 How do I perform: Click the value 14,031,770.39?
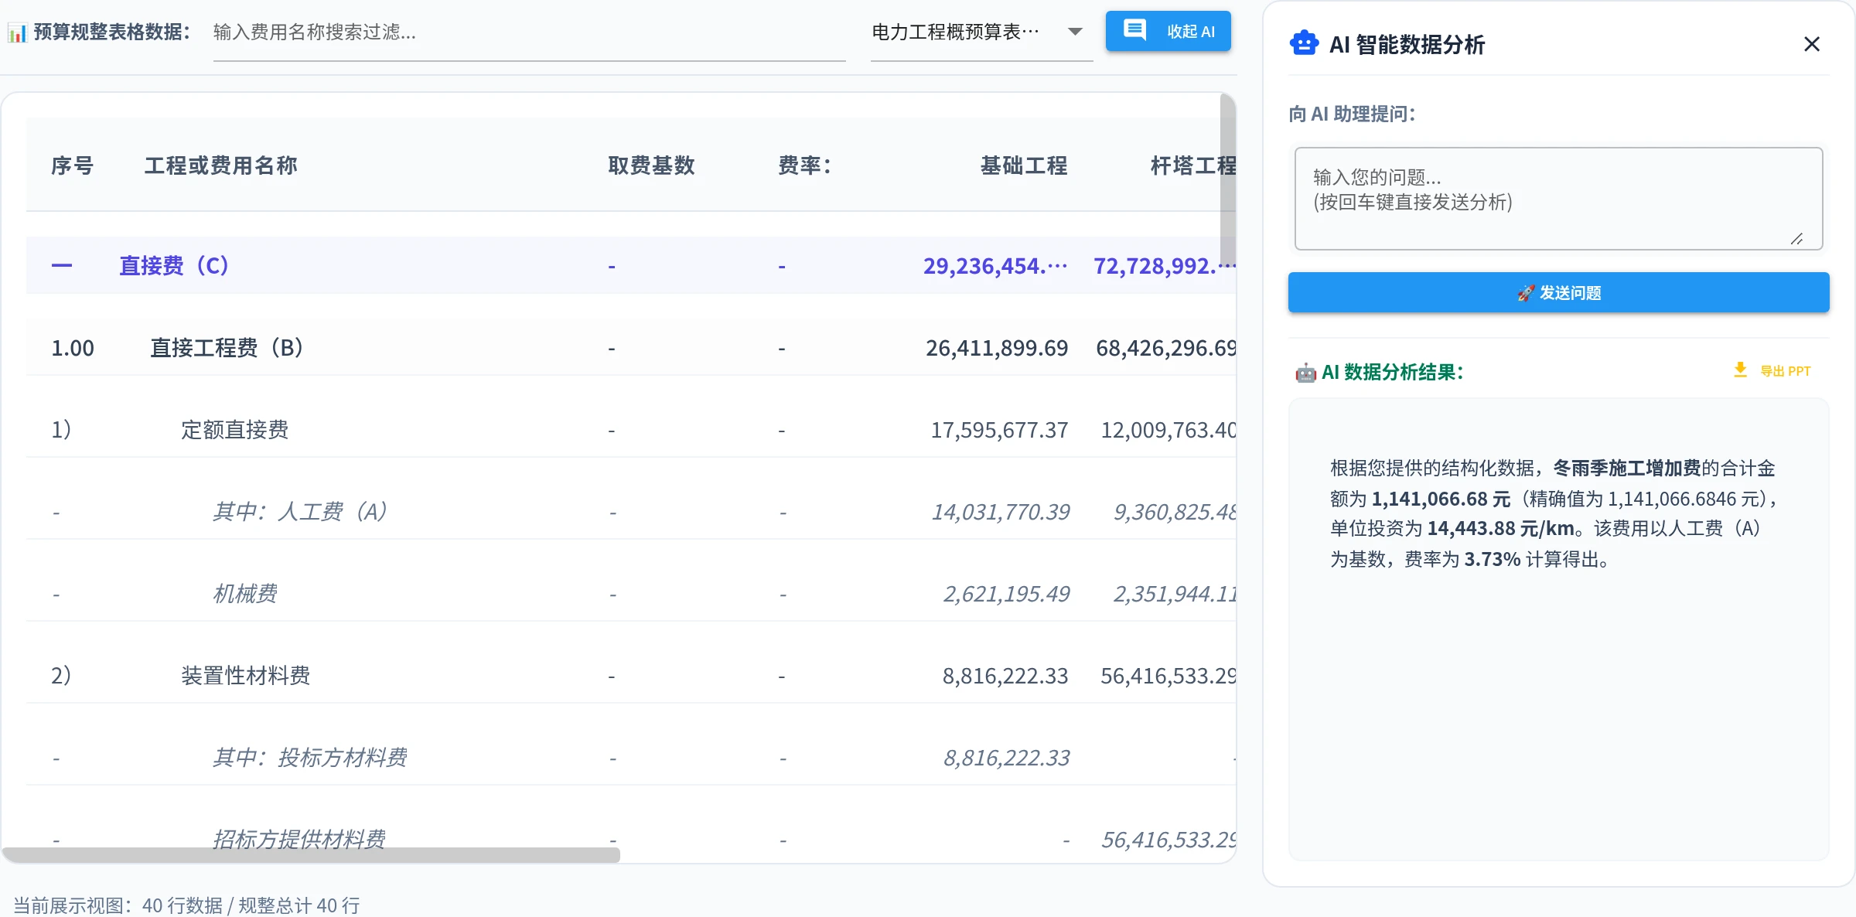pos(1001,512)
